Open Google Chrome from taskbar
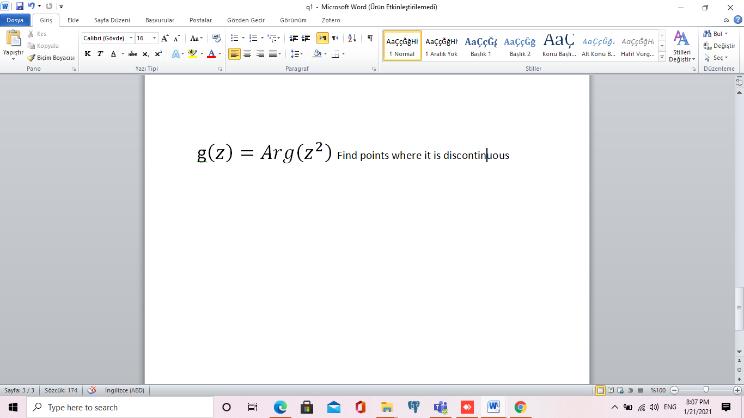This screenshot has height=418, width=744. tap(520, 407)
